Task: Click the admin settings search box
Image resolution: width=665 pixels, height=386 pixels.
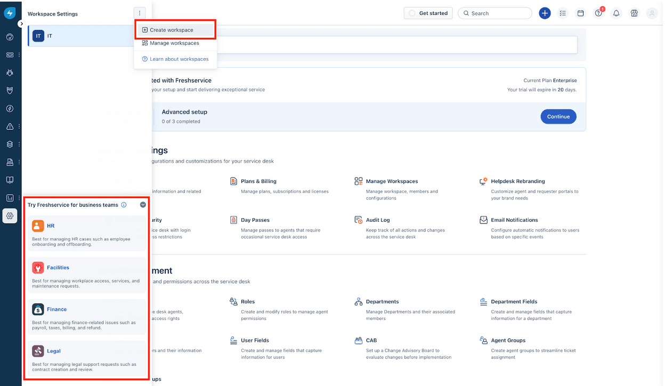Action: click(x=396, y=45)
